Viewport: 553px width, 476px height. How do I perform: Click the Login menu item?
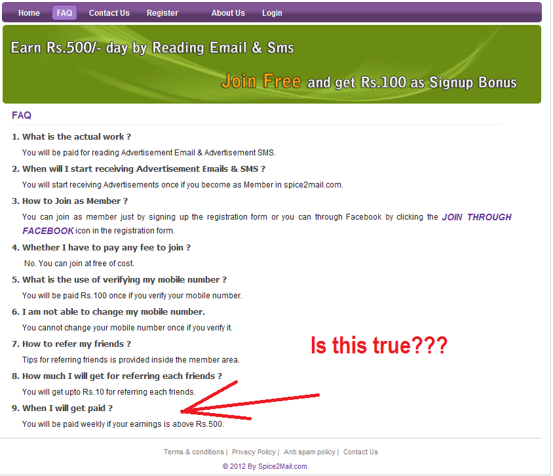tap(272, 12)
